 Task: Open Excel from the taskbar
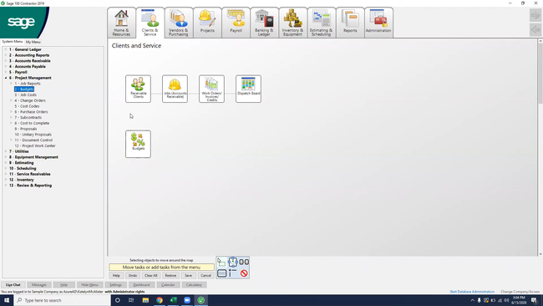pyautogui.click(x=173, y=300)
